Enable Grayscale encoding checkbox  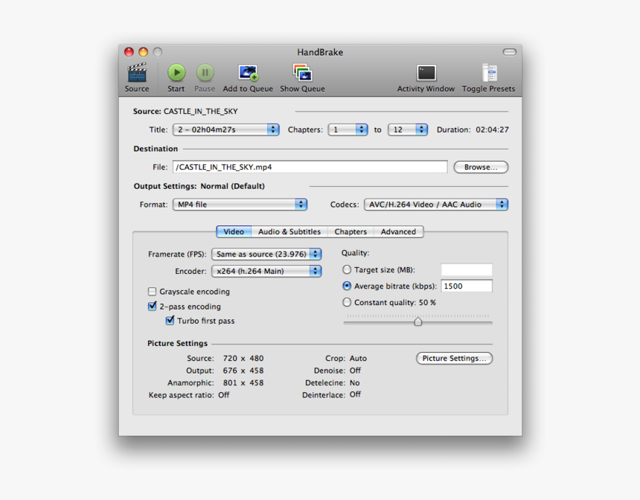(x=153, y=292)
